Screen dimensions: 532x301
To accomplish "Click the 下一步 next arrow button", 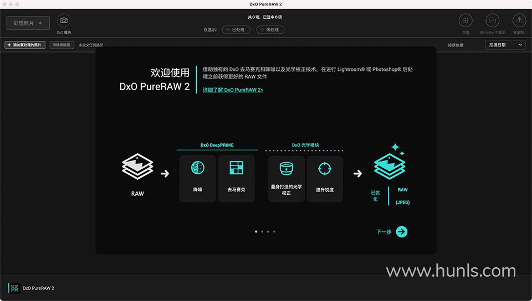I will point(402,232).
